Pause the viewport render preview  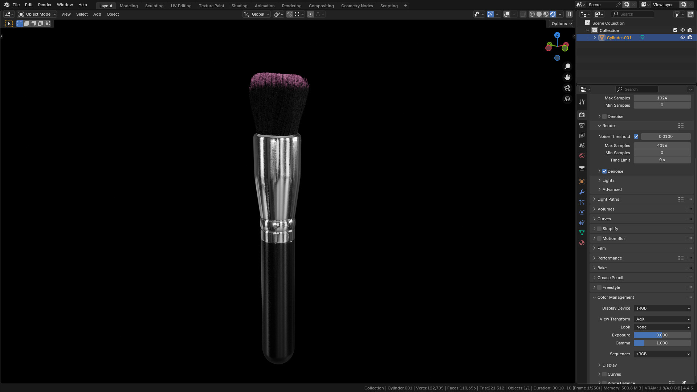(569, 14)
